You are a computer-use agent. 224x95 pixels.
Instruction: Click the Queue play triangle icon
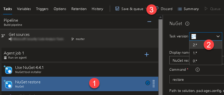[206, 9]
